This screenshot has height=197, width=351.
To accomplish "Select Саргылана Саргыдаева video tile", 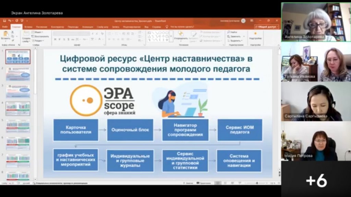I will point(316,102).
